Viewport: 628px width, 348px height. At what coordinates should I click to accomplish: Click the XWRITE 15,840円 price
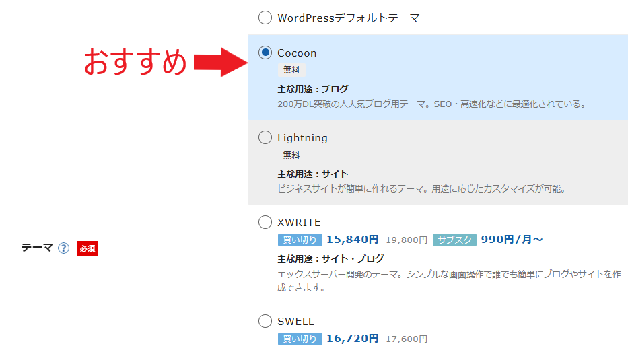[x=353, y=240]
